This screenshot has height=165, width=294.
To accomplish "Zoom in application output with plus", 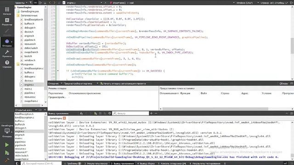I will click(151, 113).
